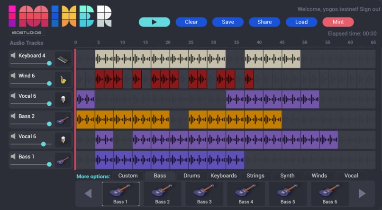This screenshot has width=382, height=210.
Task: Click the Wind 6 saxophone icon
Action: (x=63, y=80)
